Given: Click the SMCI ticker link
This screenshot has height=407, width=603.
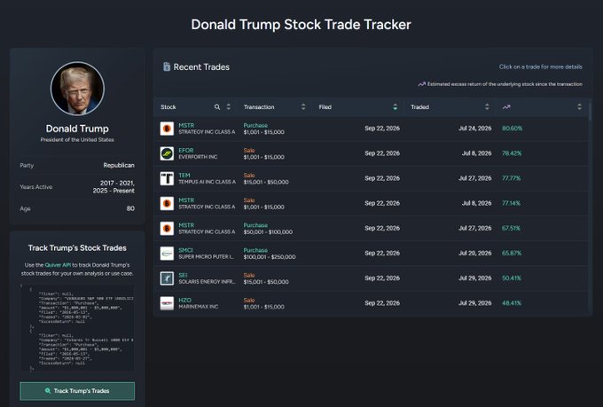Looking at the screenshot, I should pos(185,250).
